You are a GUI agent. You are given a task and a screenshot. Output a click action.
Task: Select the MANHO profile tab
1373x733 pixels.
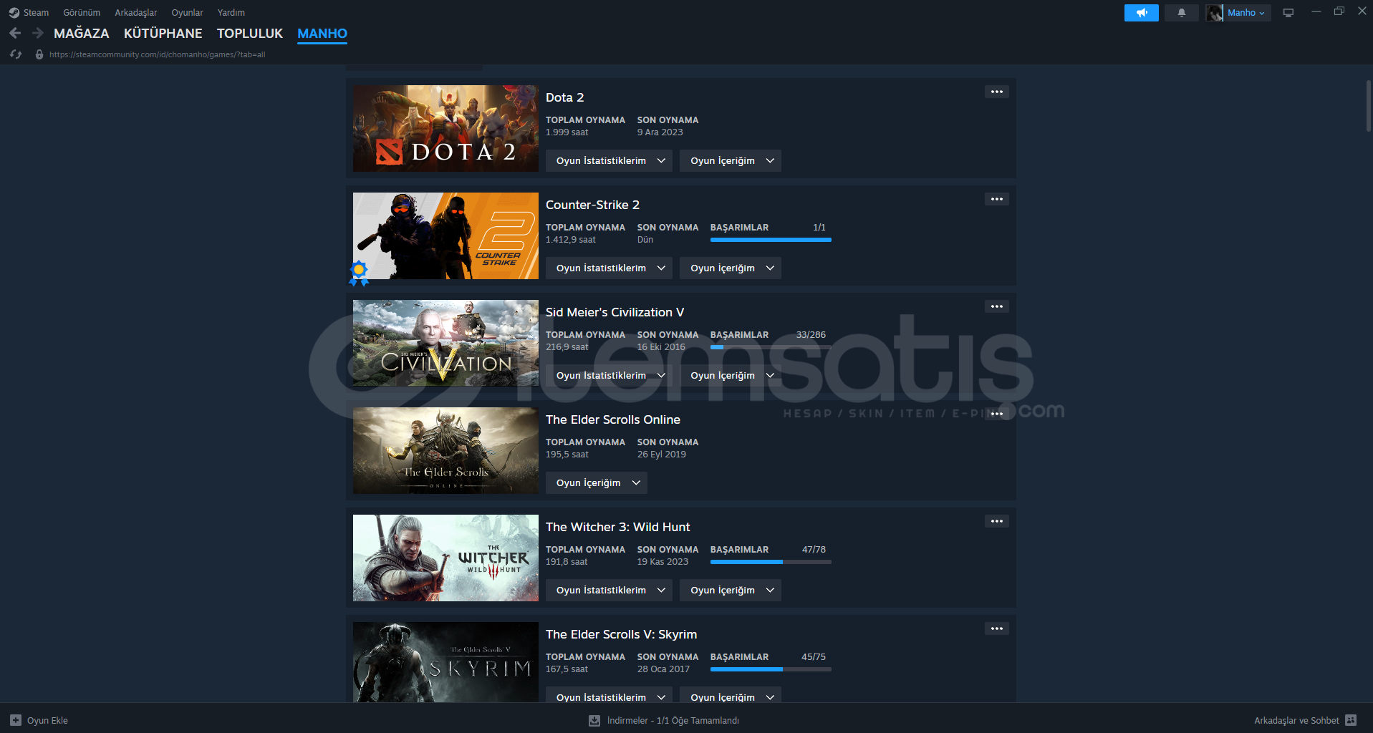[322, 34]
